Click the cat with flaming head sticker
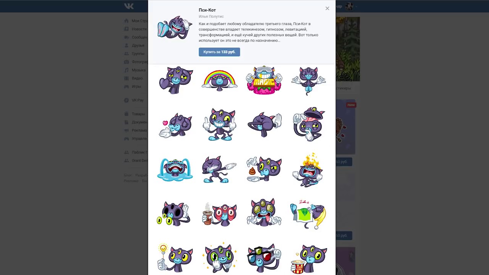The width and height of the screenshot is (489, 275). tap(308, 169)
